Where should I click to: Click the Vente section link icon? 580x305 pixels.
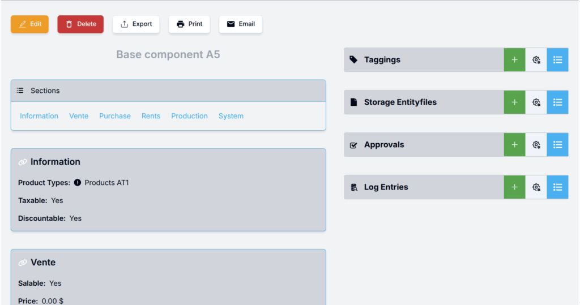click(23, 263)
